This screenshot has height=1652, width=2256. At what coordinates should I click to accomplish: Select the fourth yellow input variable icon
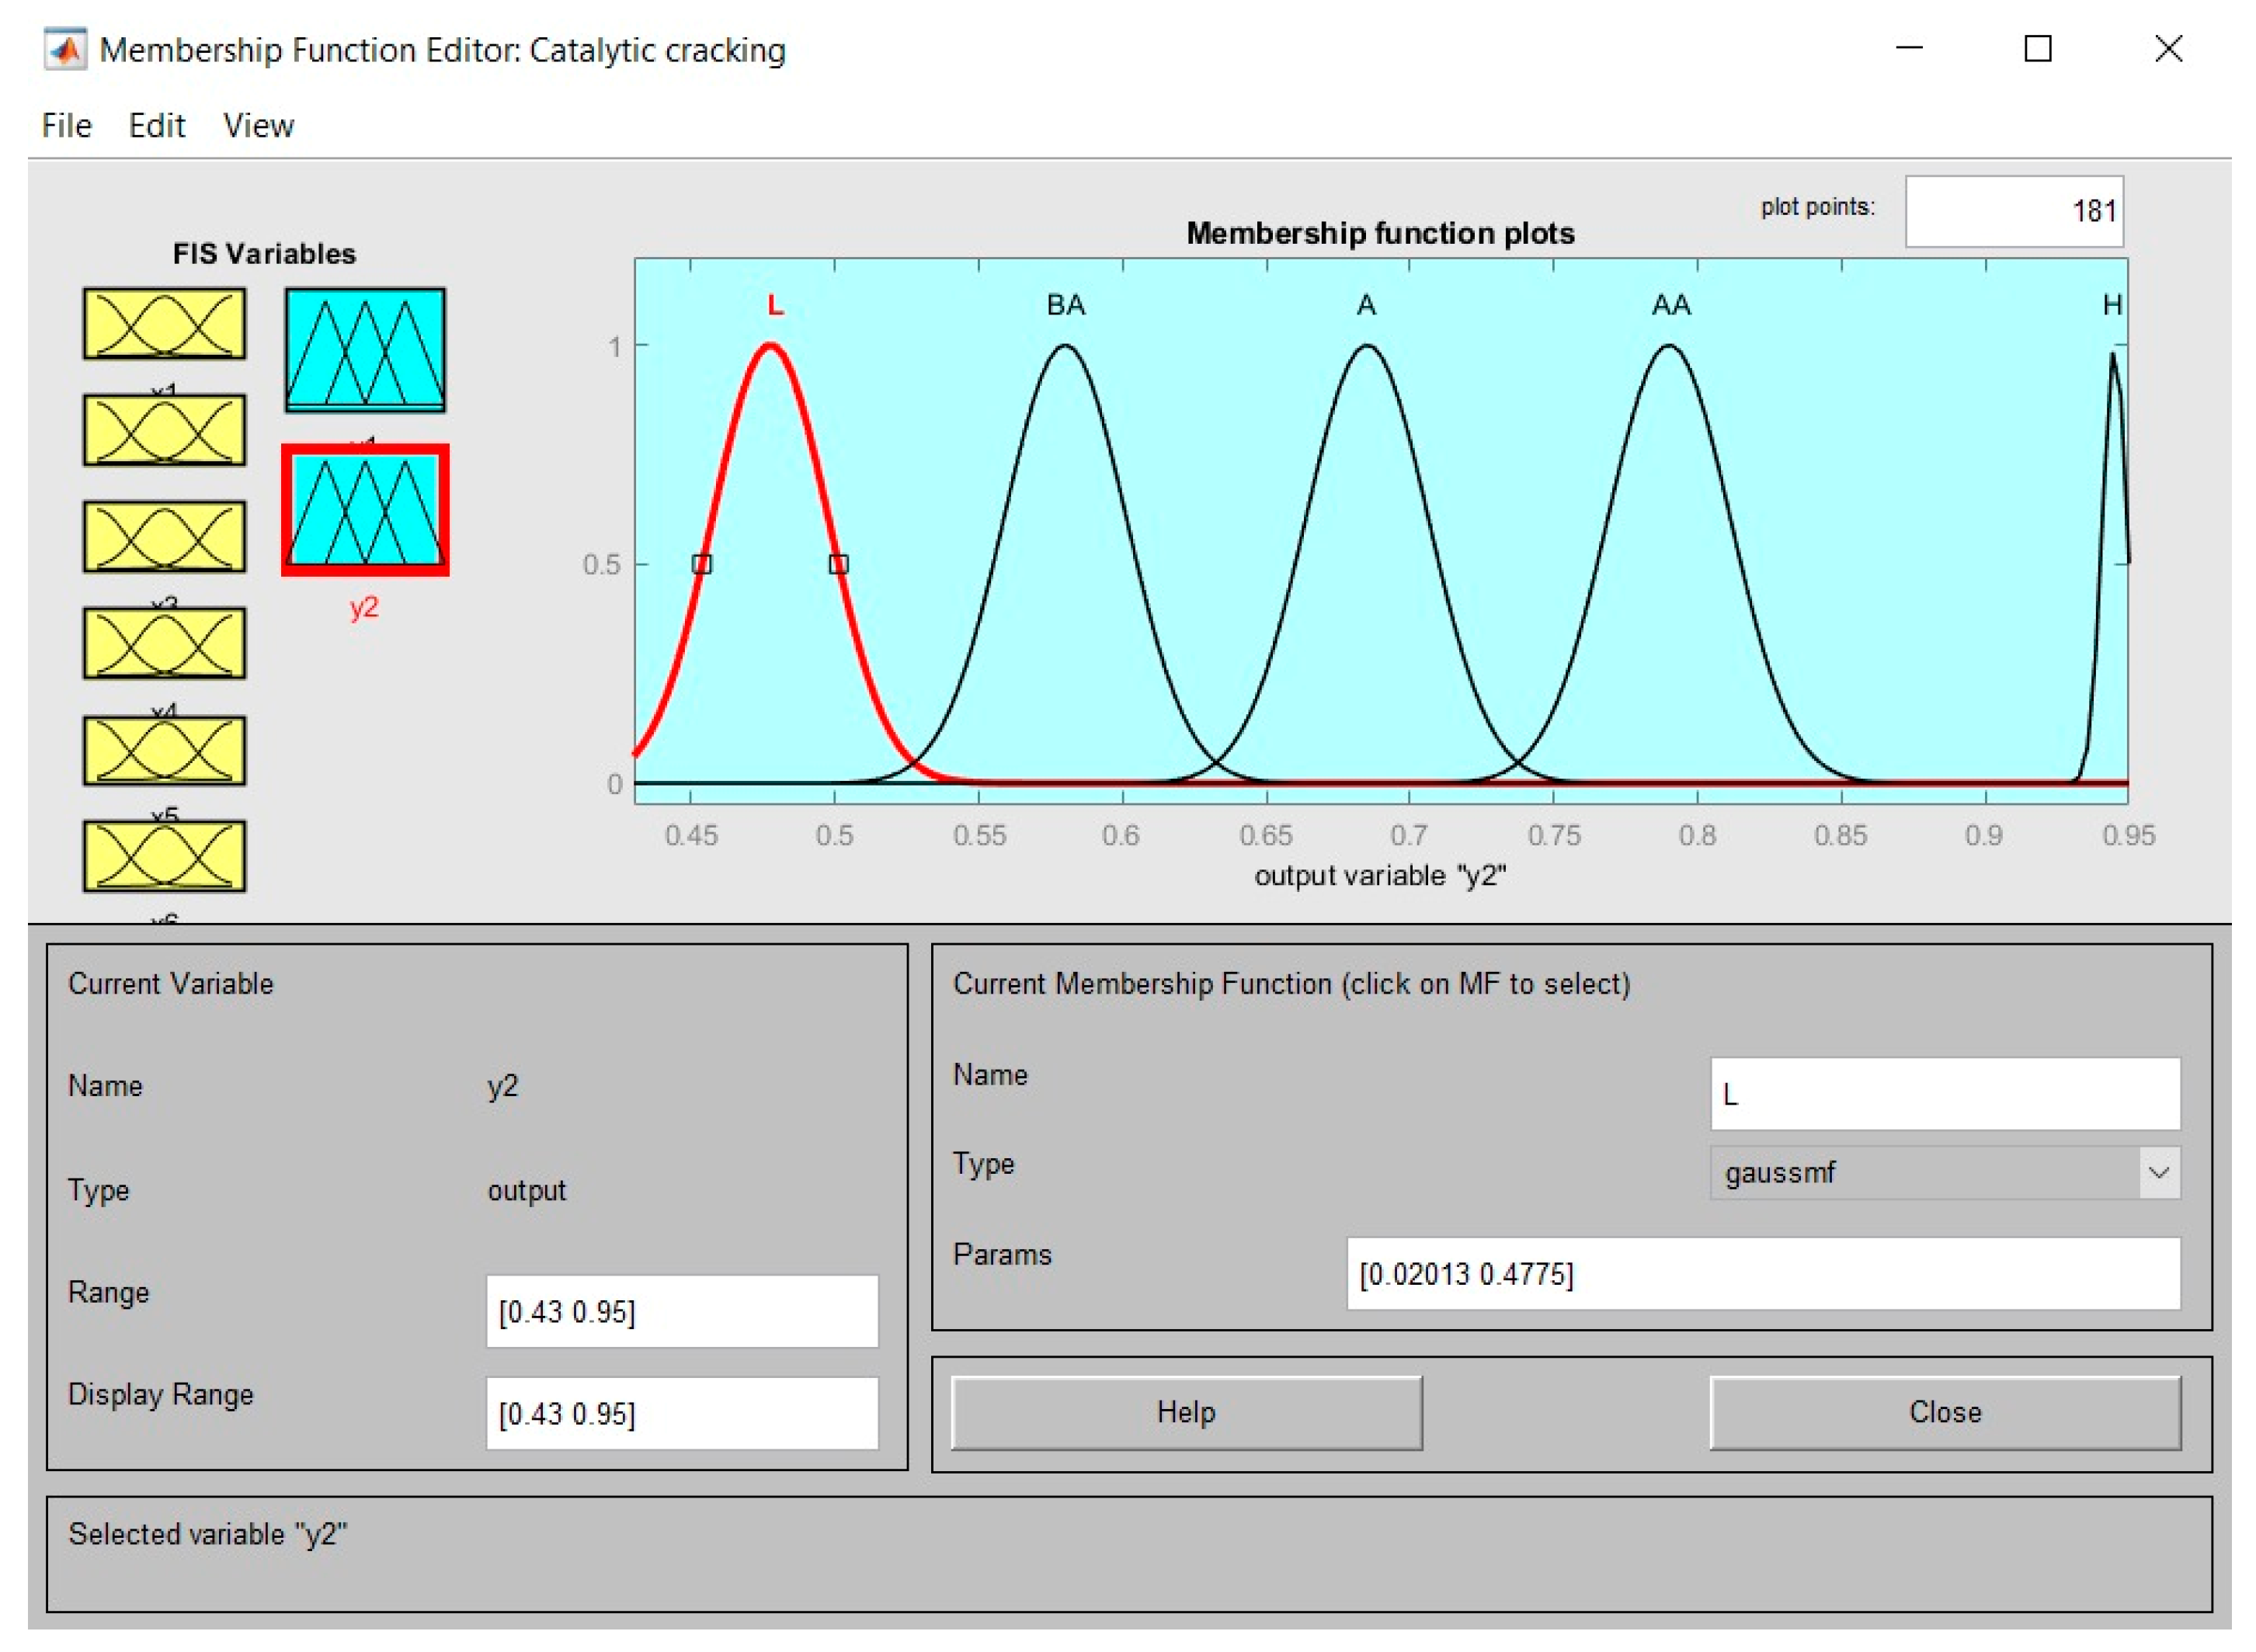[x=164, y=643]
